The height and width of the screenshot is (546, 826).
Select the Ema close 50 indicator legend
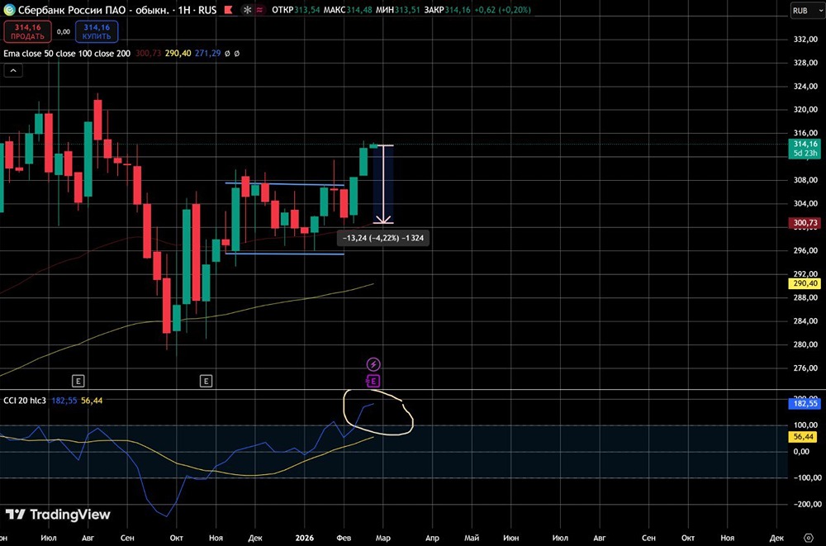pyautogui.click(x=67, y=53)
